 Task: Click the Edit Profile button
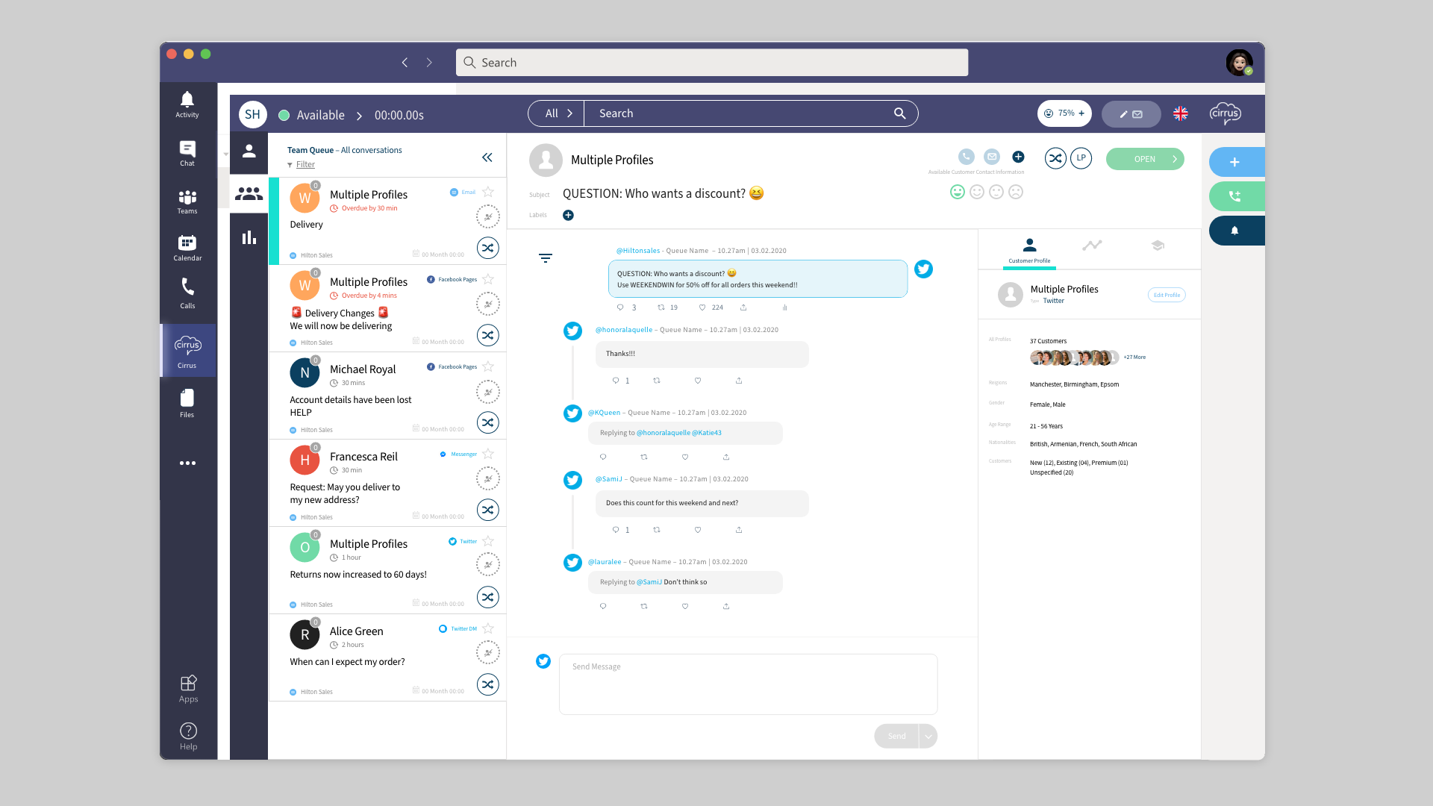click(1167, 295)
